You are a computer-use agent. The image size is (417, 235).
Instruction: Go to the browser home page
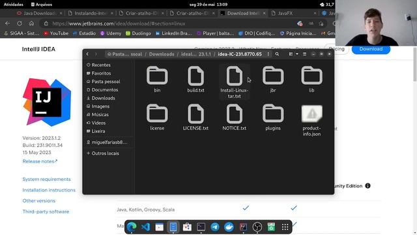[31, 23]
